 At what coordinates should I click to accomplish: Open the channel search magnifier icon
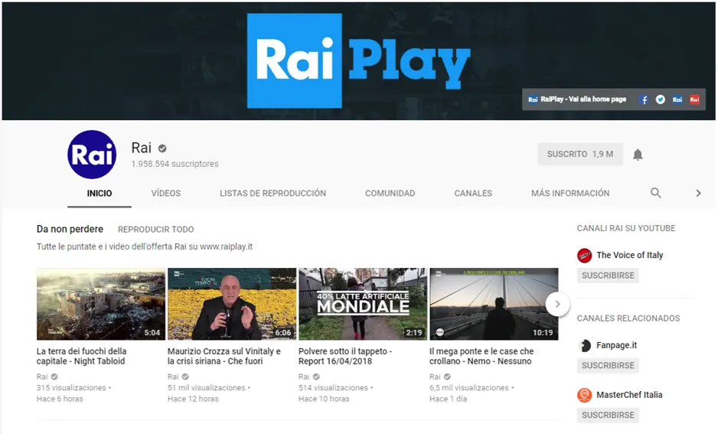656,193
